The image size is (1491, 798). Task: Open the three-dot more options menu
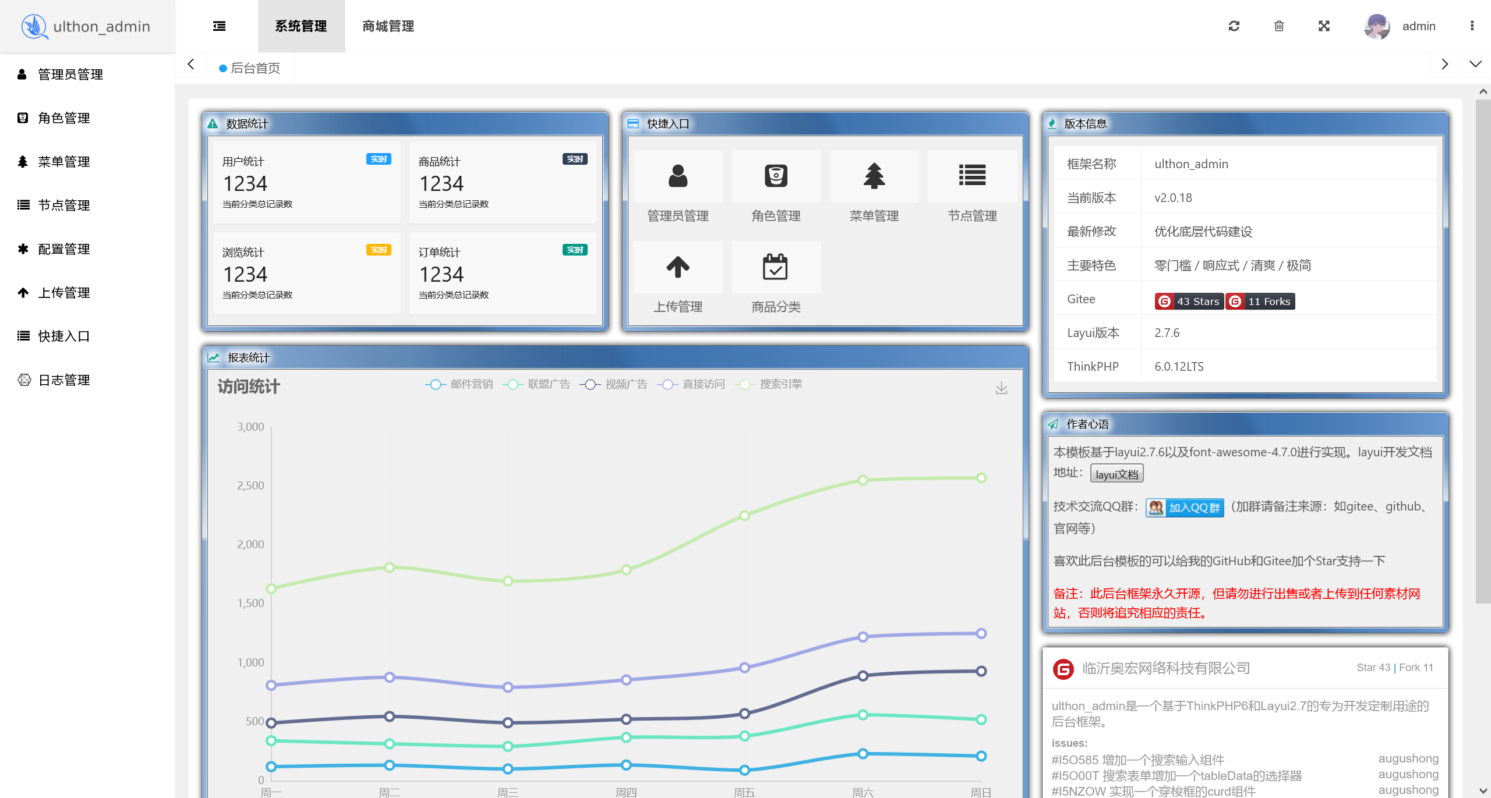pyautogui.click(x=1472, y=26)
